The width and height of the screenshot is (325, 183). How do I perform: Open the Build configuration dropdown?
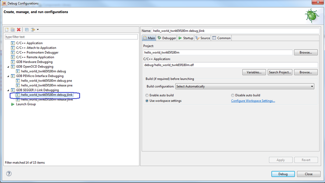click(245, 86)
